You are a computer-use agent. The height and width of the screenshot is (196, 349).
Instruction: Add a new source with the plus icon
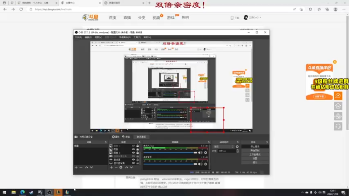pos(111,167)
